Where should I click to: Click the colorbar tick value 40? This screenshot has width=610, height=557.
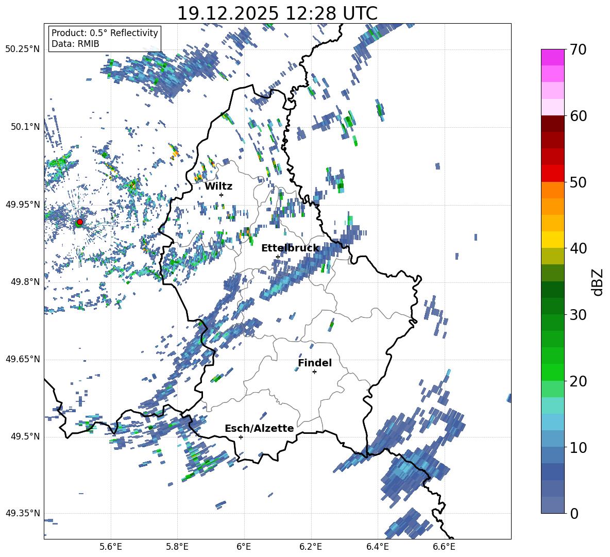pyautogui.click(x=578, y=248)
